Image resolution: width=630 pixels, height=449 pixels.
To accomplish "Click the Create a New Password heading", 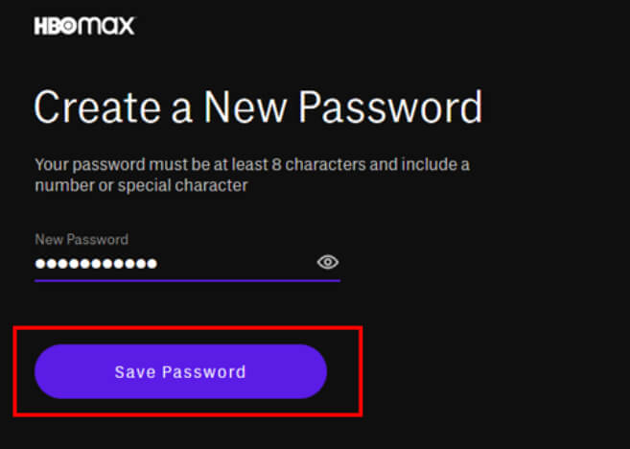I will (x=258, y=107).
